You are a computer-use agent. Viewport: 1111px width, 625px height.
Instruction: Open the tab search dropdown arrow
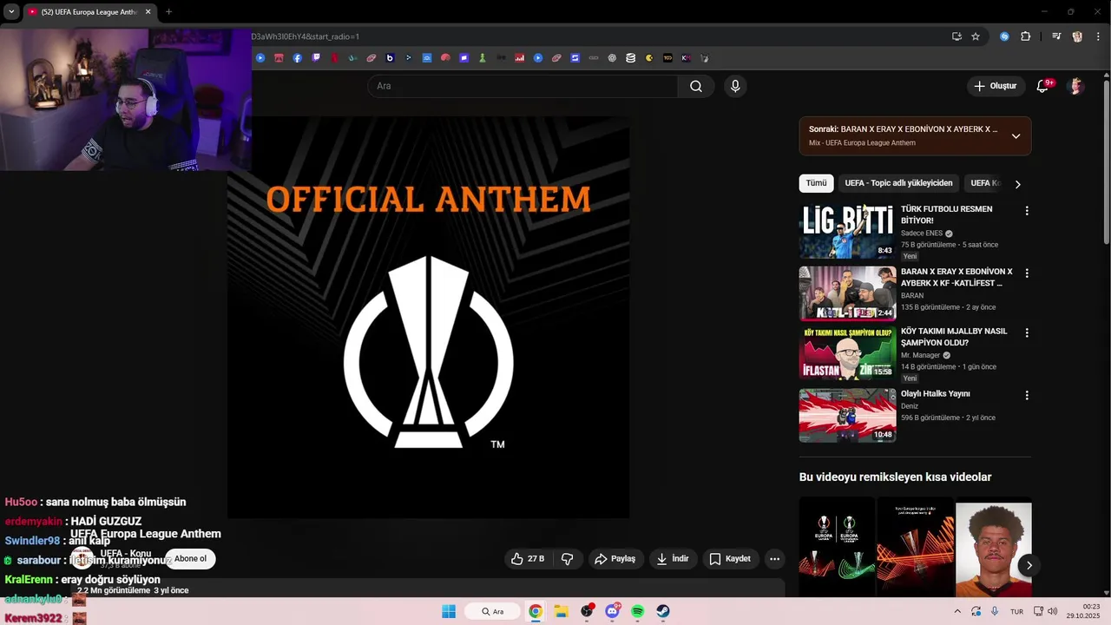[x=11, y=12]
